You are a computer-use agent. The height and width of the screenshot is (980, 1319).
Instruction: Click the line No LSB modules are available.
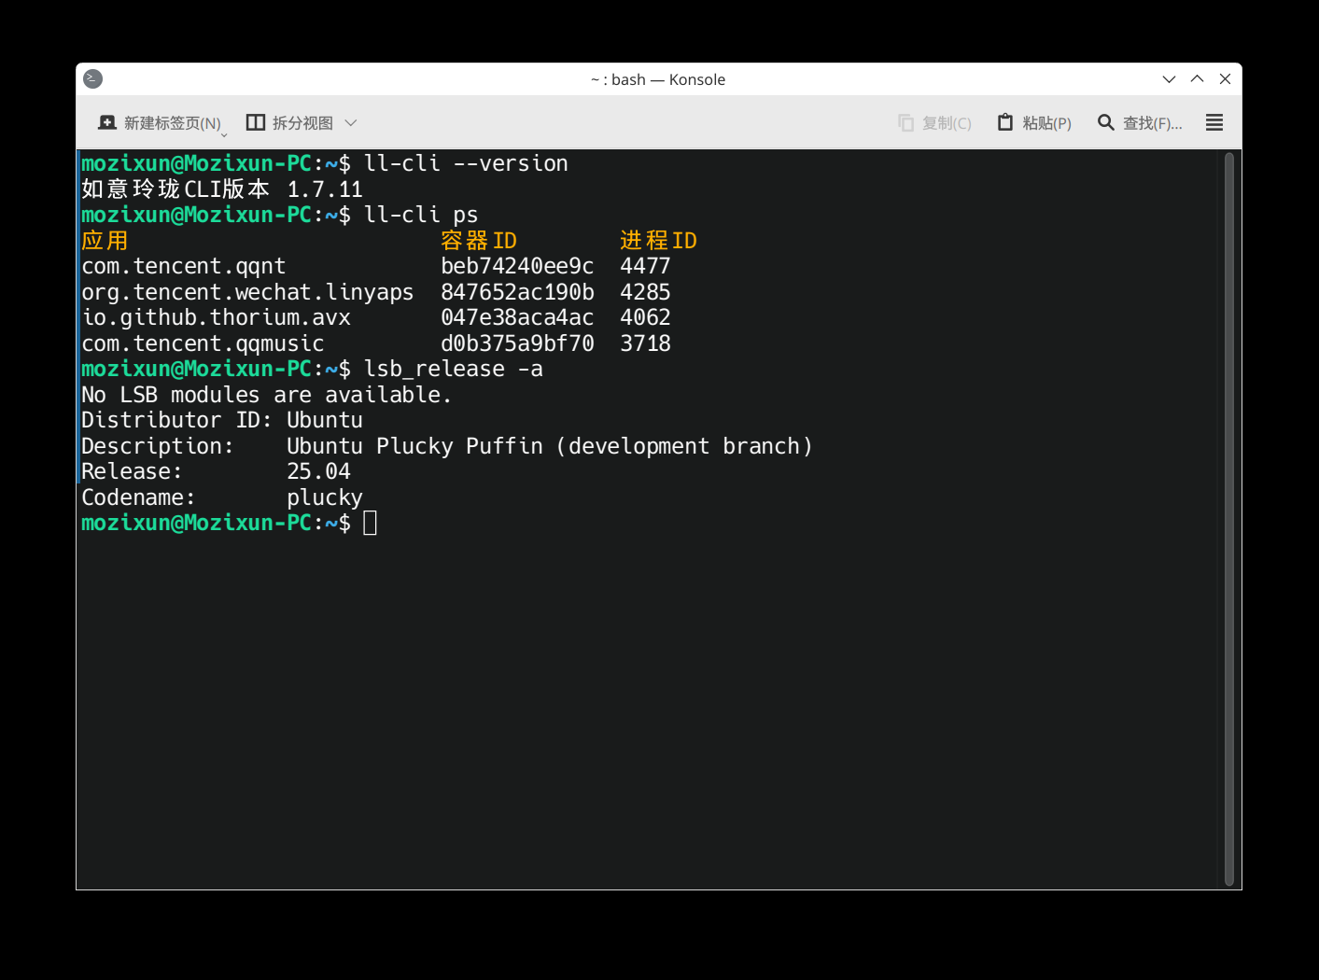(x=266, y=395)
